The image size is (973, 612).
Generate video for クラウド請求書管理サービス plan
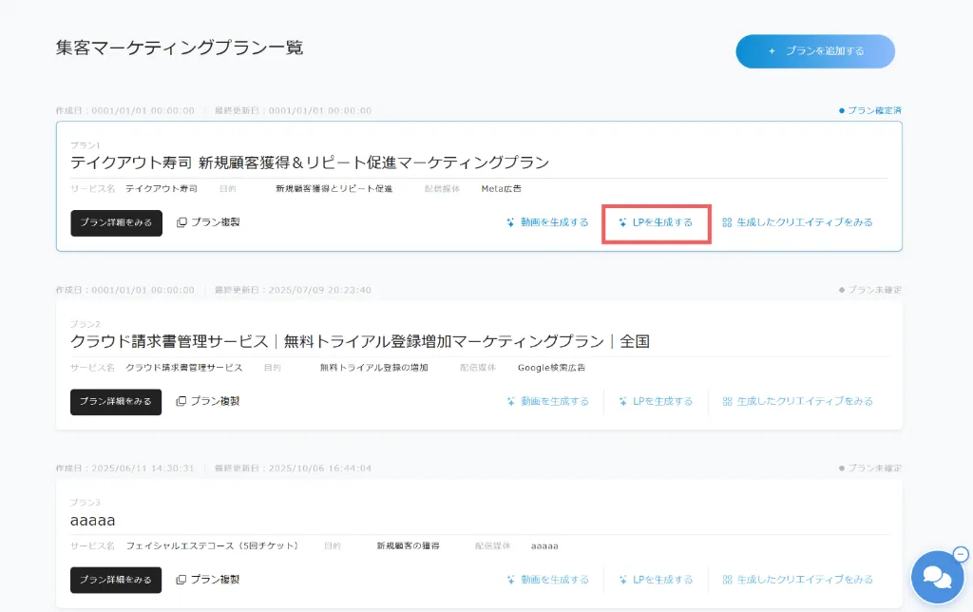[548, 401]
